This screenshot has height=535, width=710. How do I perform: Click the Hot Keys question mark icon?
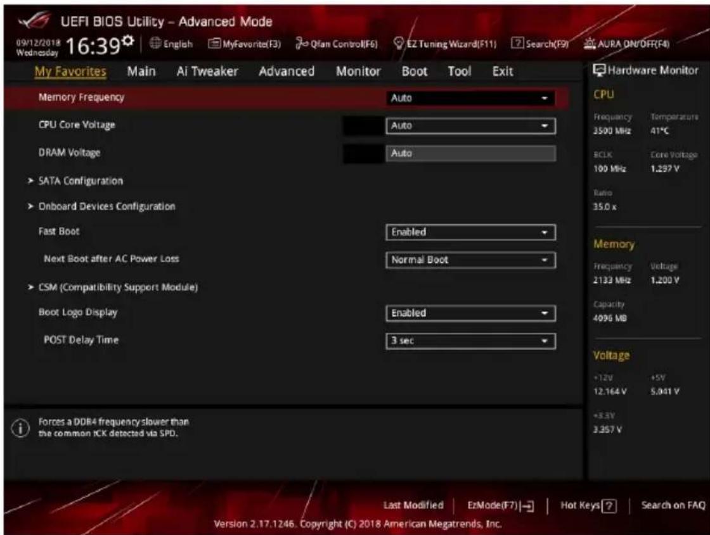point(609,506)
